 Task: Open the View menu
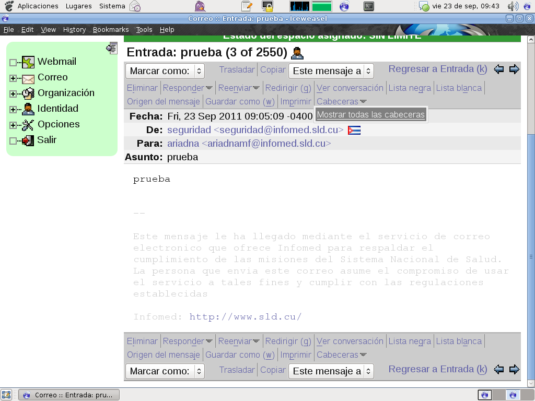click(x=48, y=30)
